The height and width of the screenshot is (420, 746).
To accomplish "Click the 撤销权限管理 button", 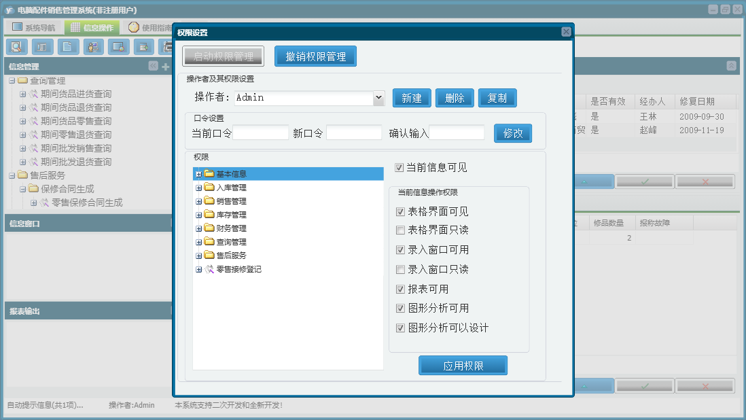I will (315, 56).
